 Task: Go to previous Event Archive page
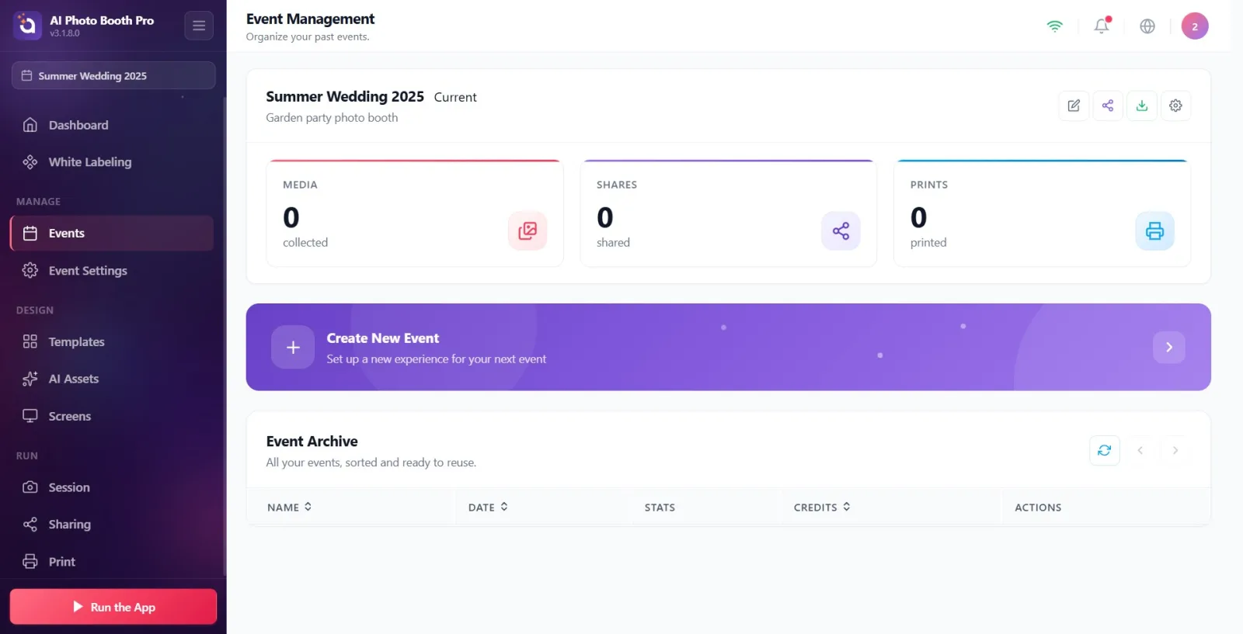[1140, 450]
